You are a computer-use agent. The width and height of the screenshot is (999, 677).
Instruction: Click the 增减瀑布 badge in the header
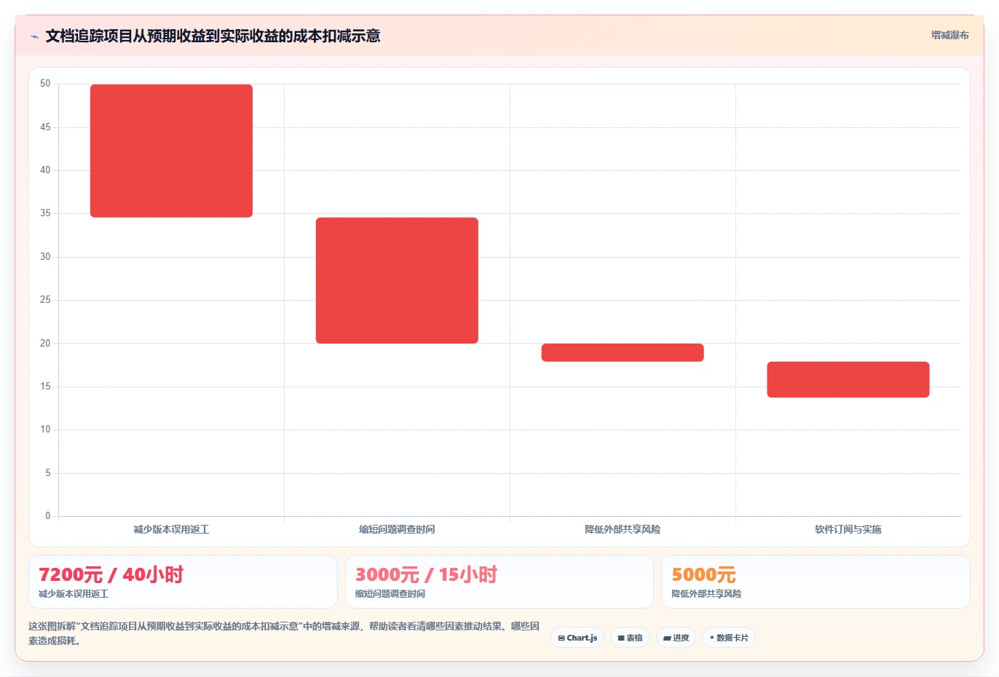pyautogui.click(x=949, y=35)
